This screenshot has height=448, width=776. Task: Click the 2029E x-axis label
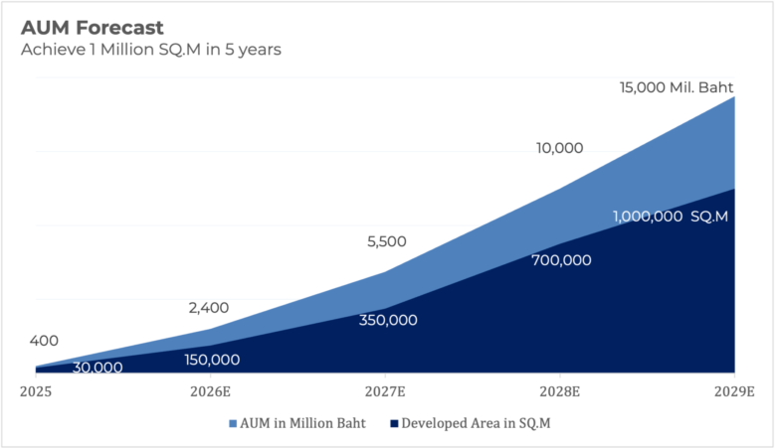pyautogui.click(x=734, y=390)
